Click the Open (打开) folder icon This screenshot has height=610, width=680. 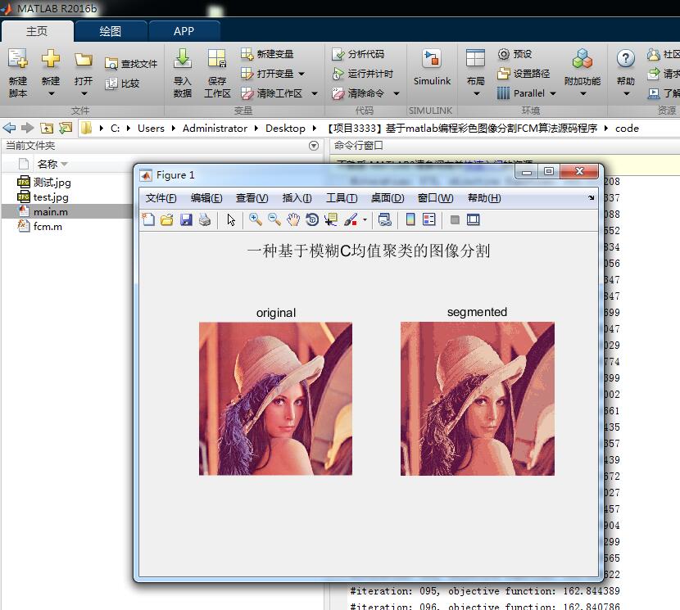pyautogui.click(x=84, y=60)
